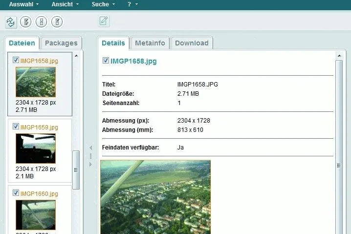This screenshot has height=234, width=351.
Task: Open IMGP1658.jpg file name link
Action: tap(39, 61)
